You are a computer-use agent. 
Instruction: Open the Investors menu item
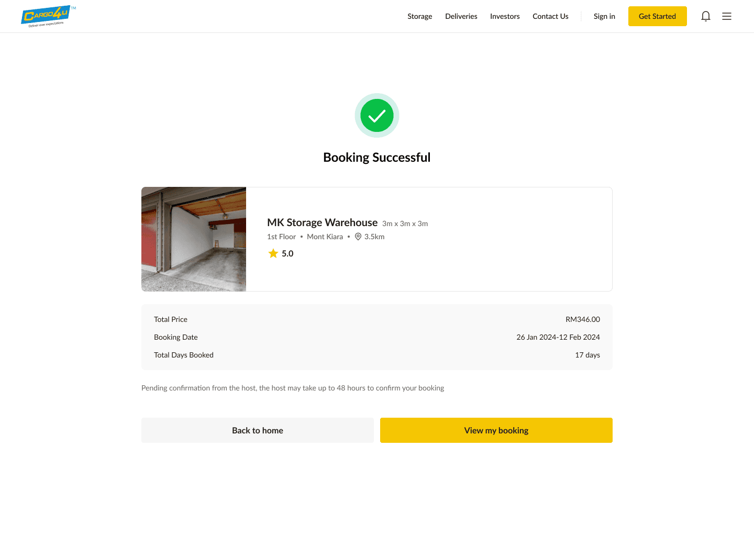[505, 16]
